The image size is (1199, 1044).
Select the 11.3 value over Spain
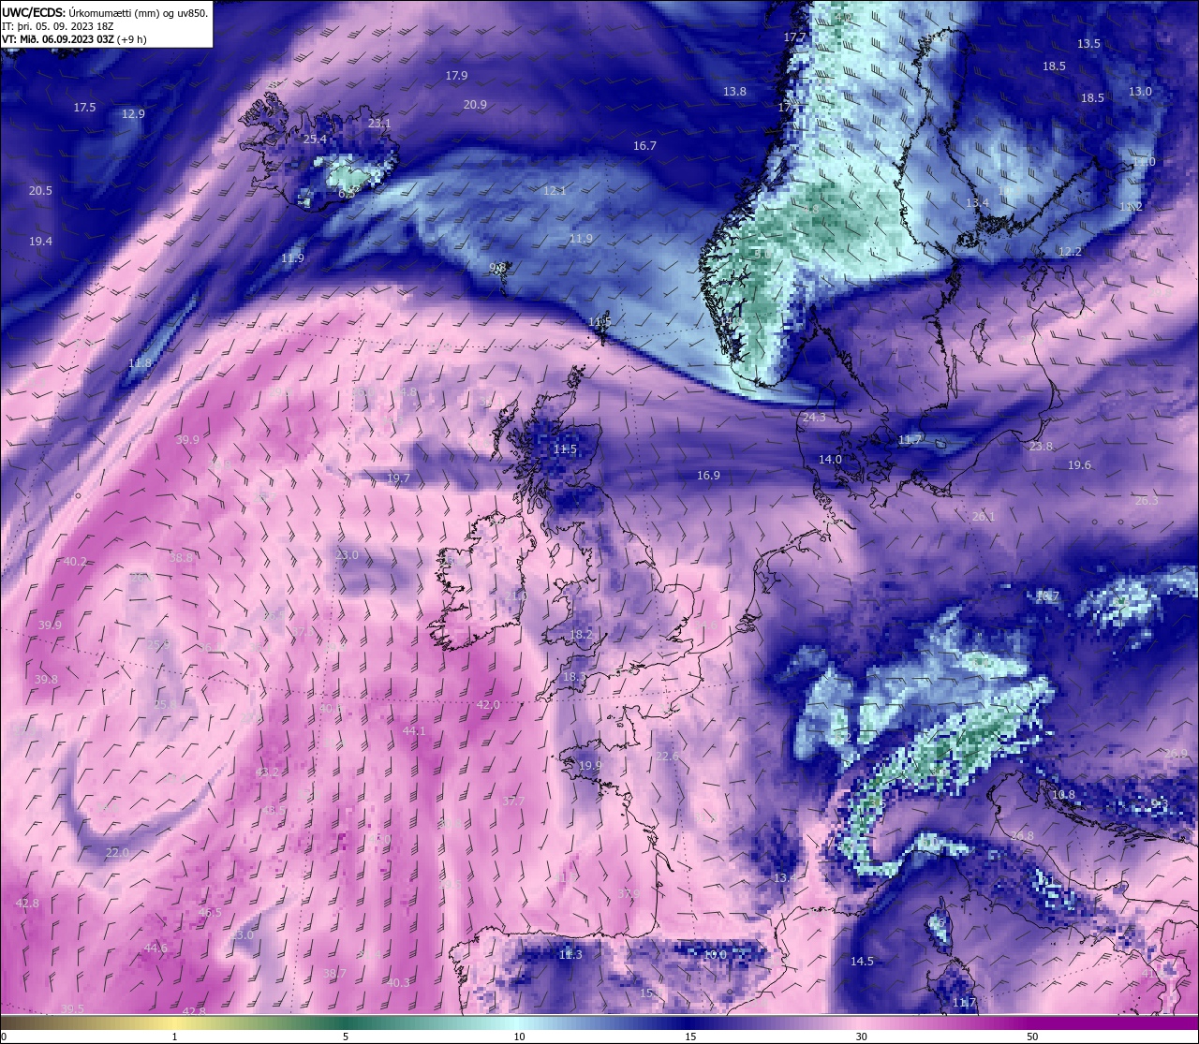570,955
